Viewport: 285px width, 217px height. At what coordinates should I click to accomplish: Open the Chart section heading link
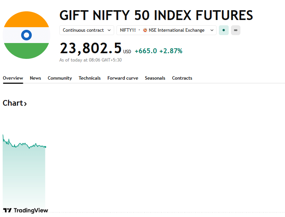point(13,103)
